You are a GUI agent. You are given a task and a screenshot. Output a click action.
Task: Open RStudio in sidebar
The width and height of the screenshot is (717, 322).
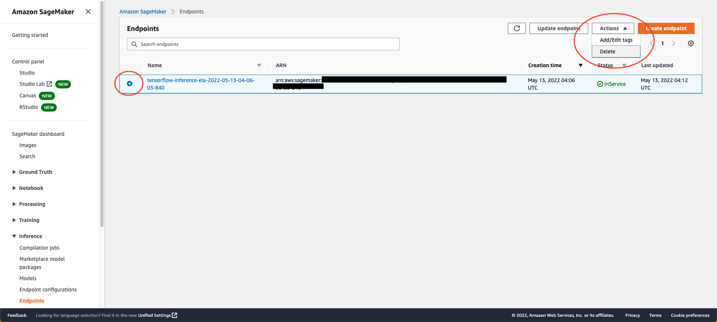tap(29, 107)
